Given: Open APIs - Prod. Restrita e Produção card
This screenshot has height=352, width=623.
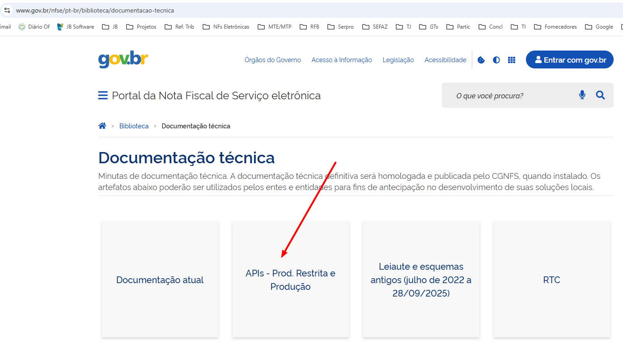Looking at the screenshot, I should (x=290, y=280).
